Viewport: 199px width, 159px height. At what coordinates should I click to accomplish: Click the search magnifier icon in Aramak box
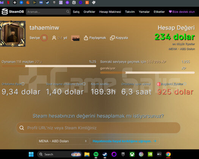[68, 12]
